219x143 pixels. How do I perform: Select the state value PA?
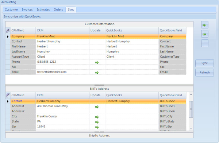point(62,121)
